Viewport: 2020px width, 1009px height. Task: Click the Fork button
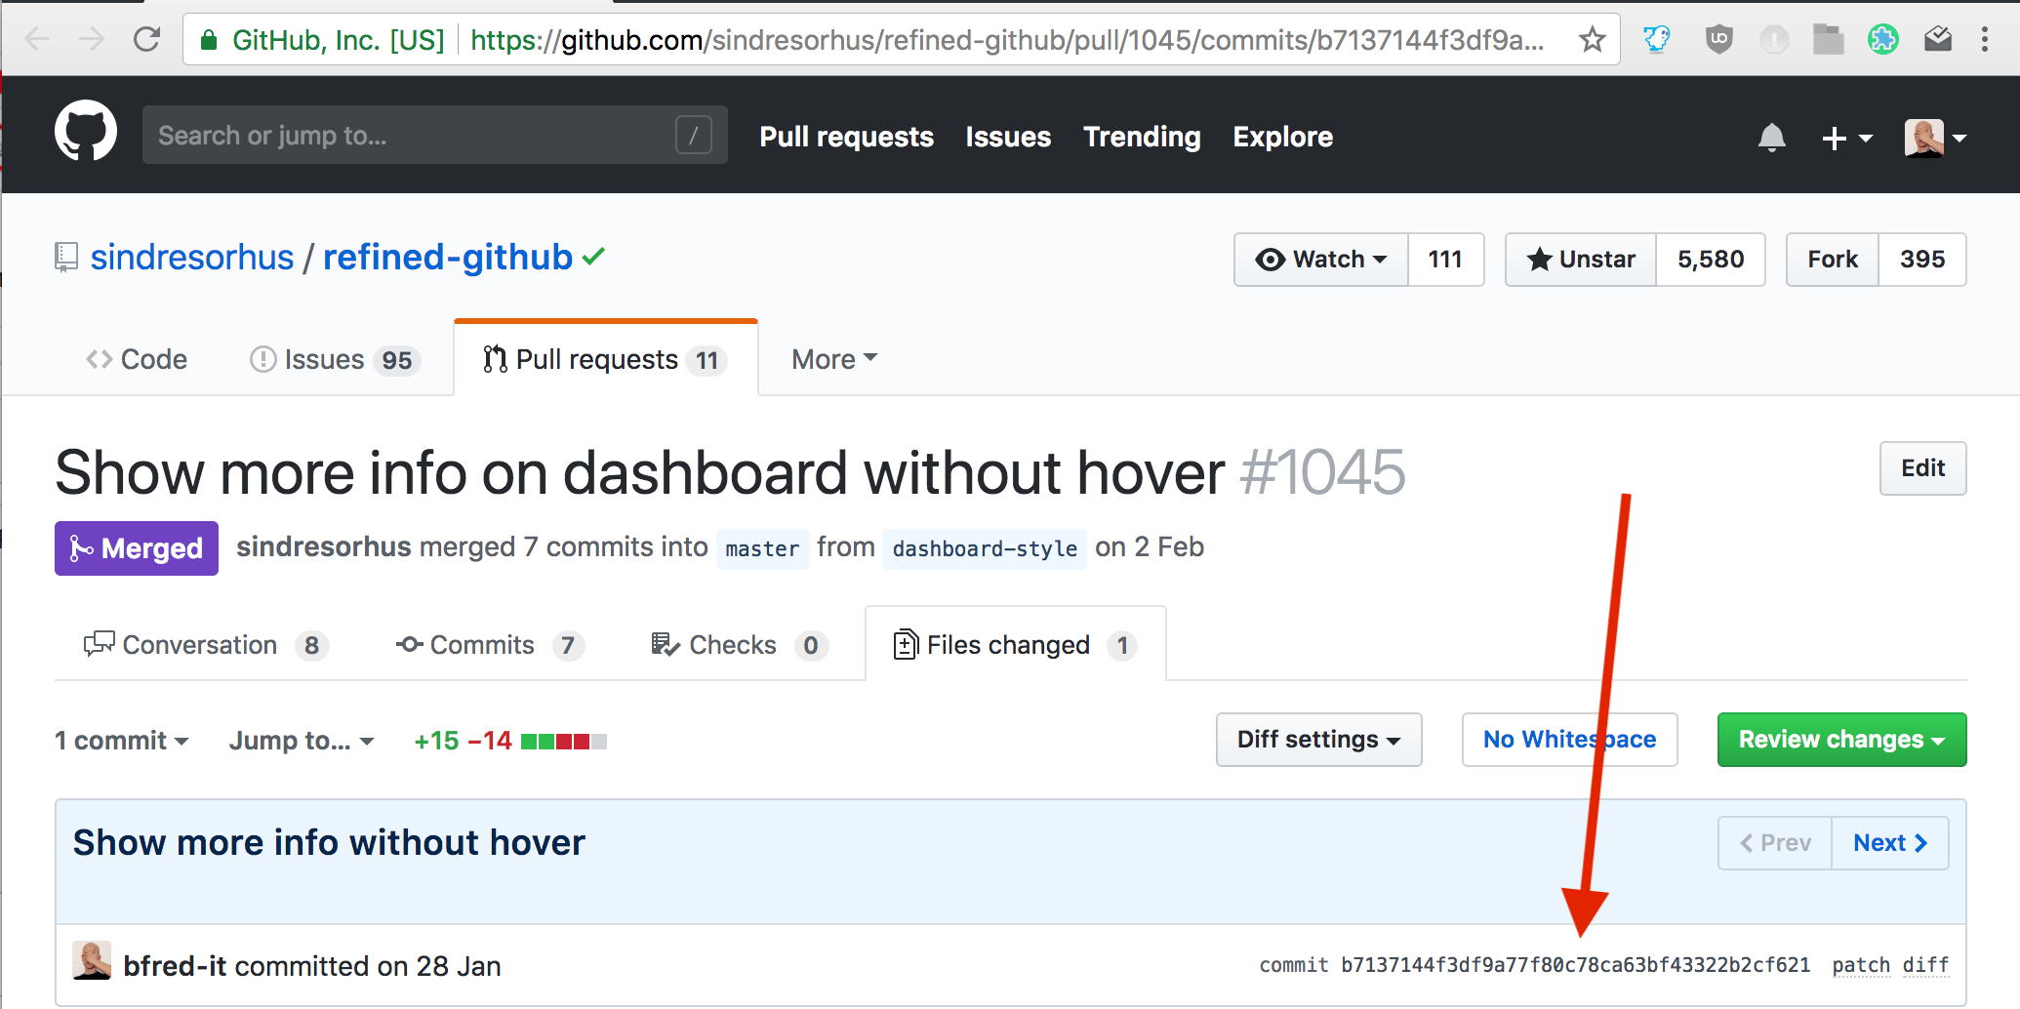(x=1832, y=260)
